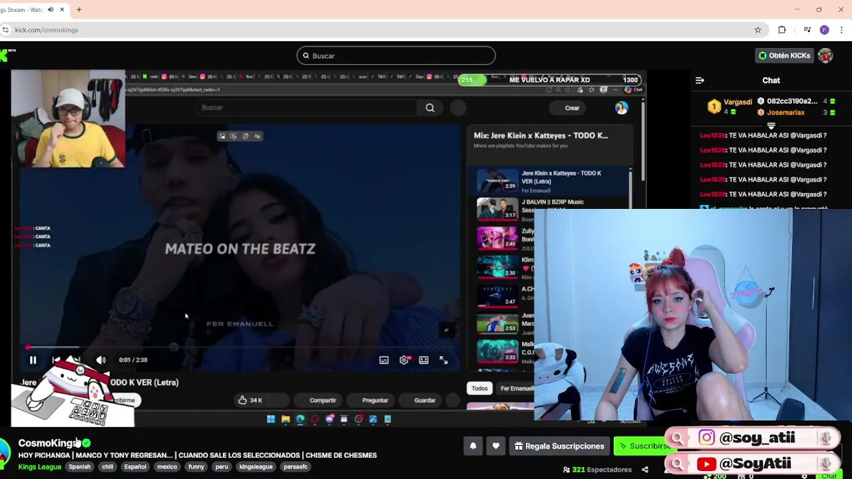Go to Kick home via green logo

5,56
